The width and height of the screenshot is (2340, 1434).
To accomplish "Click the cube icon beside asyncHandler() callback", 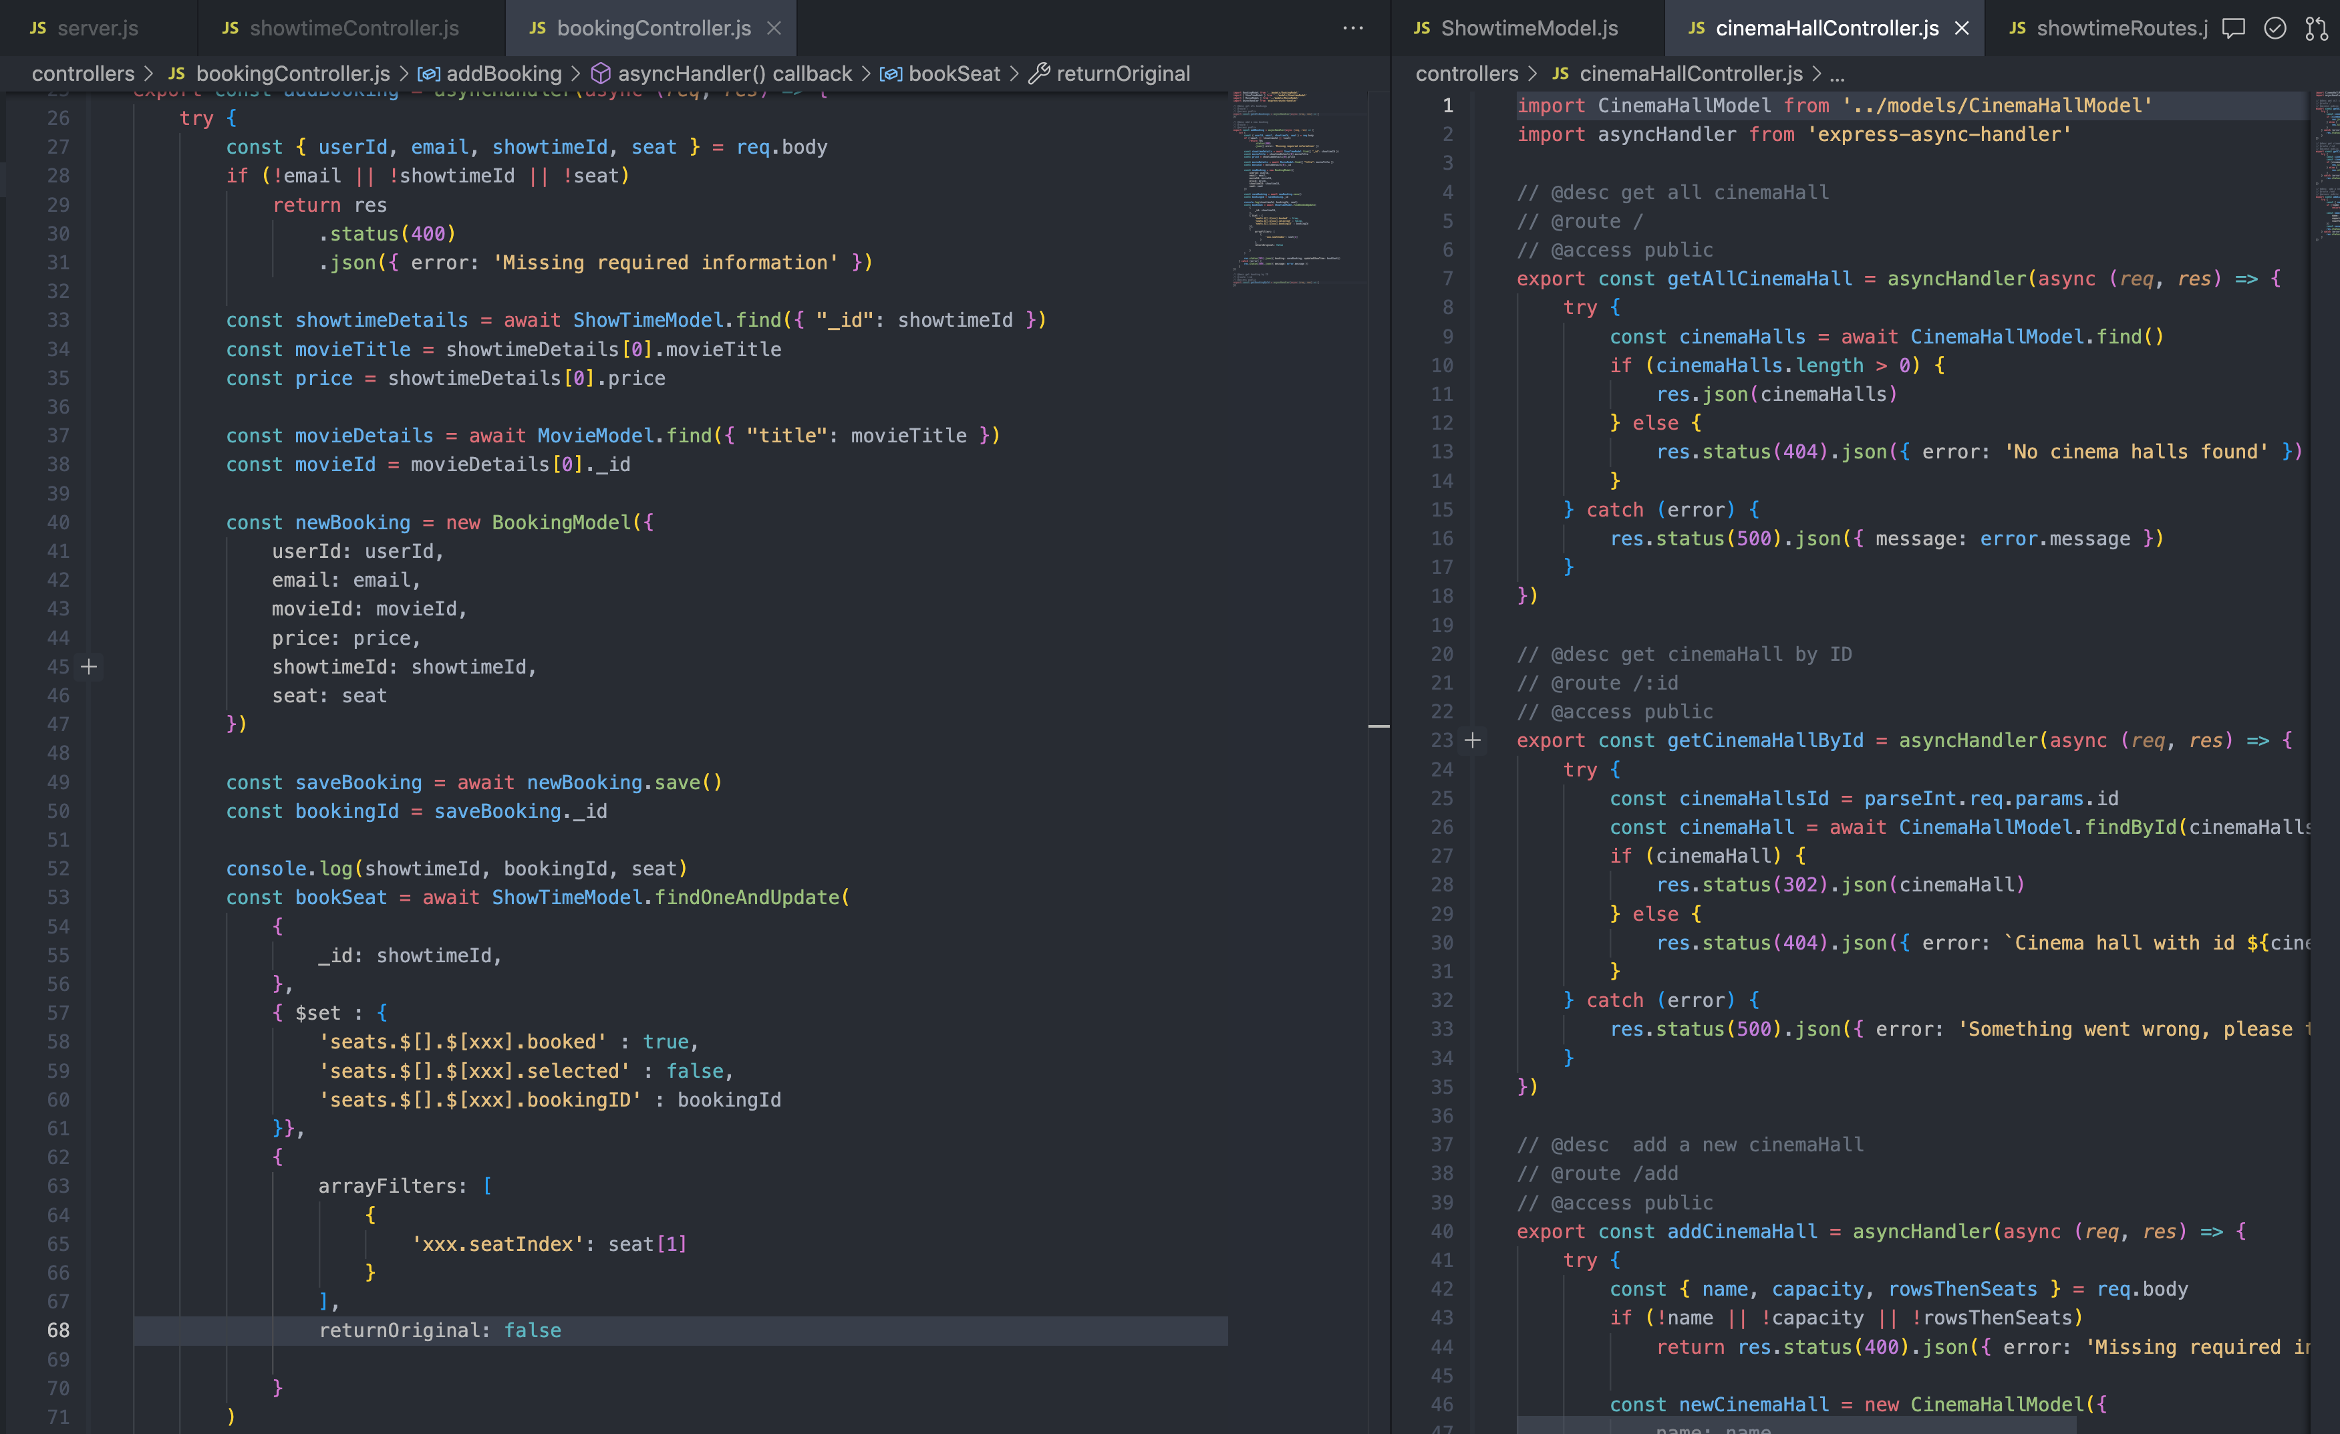I will [x=600, y=73].
